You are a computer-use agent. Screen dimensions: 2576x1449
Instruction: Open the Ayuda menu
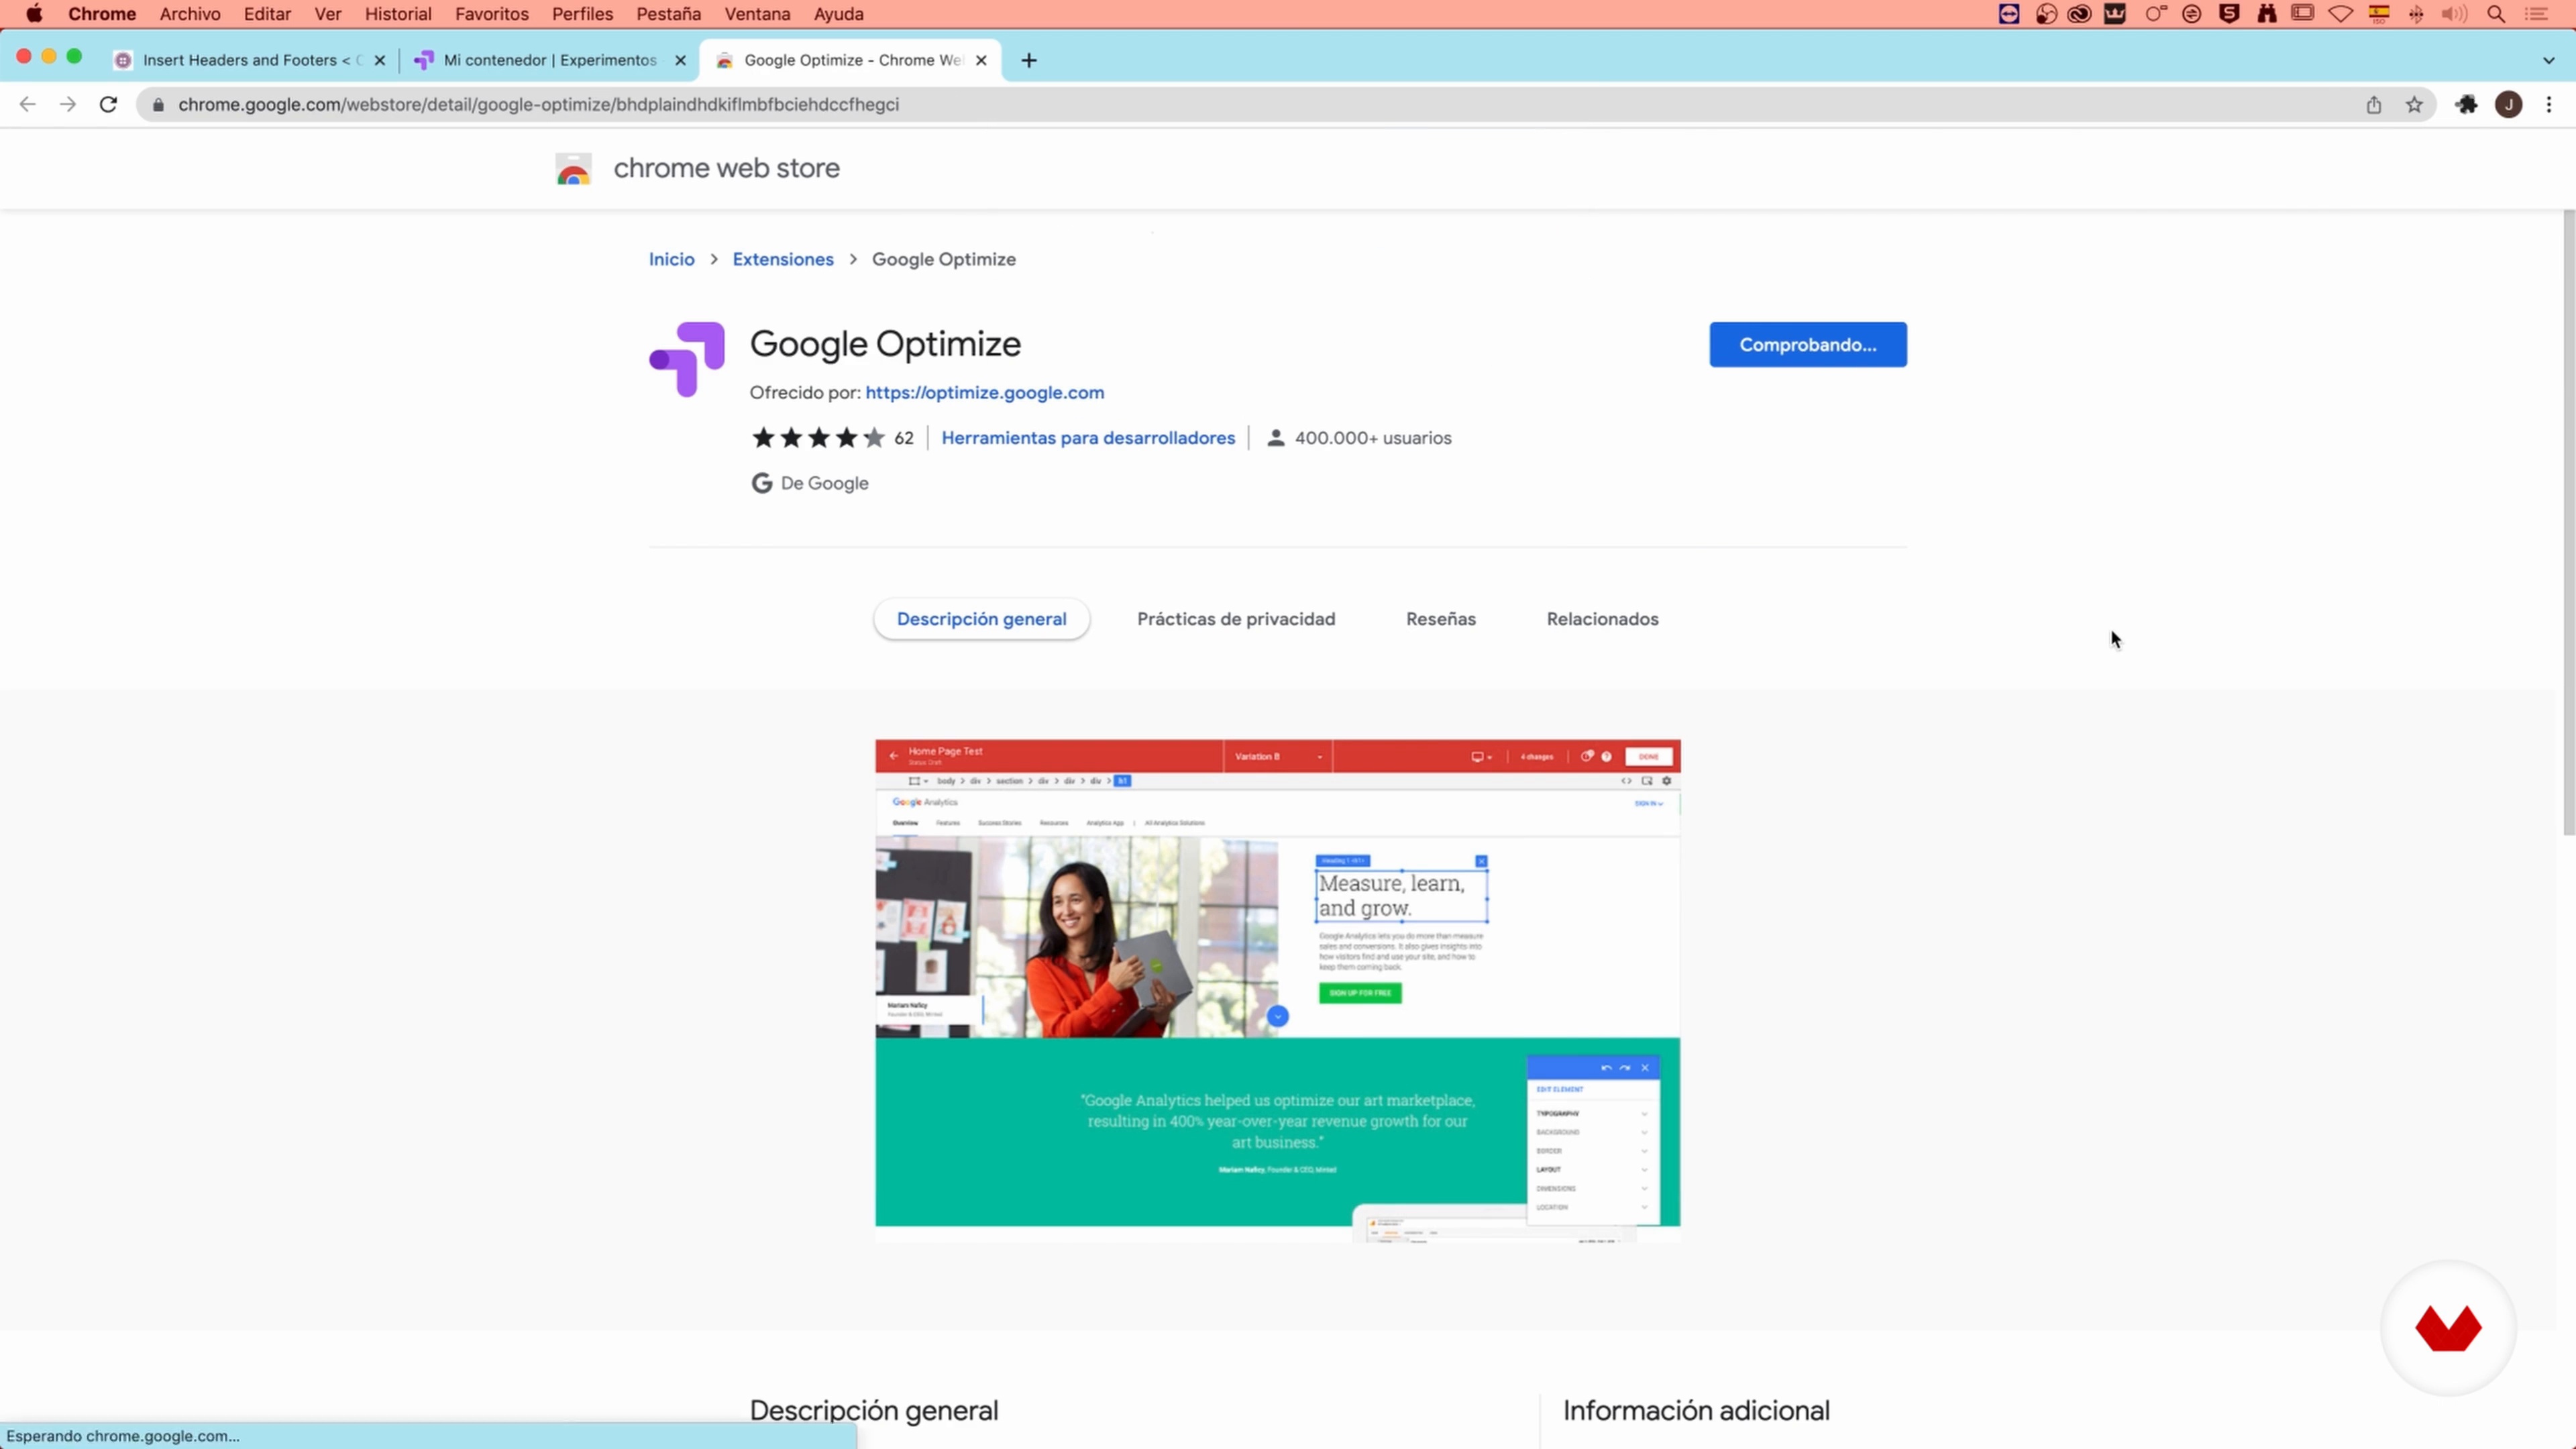pyautogui.click(x=838, y=14)
